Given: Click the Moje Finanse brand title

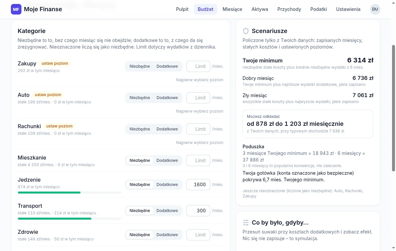Looking at the screenshot, I should (43, 9).
